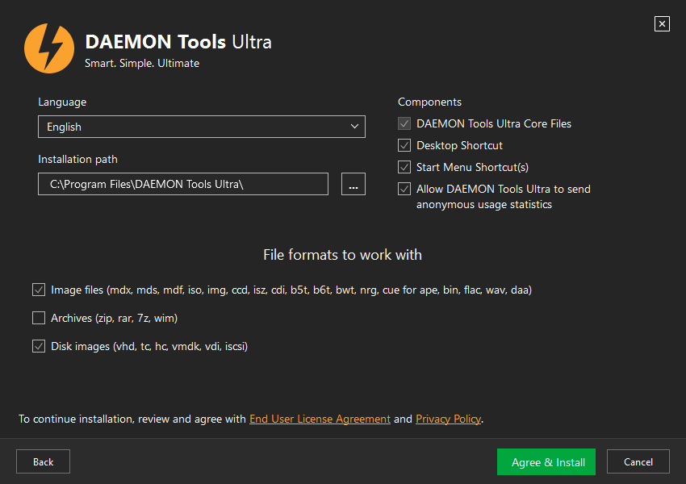Click the green Agree & Install button

(546, 461)
